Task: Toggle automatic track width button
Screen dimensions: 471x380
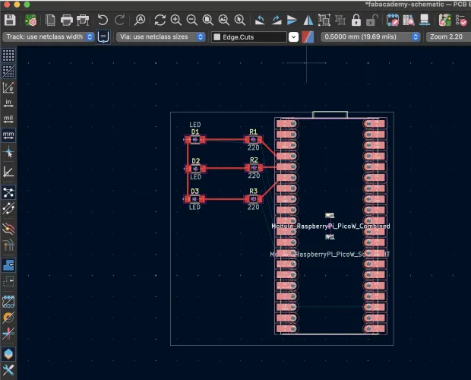Action: [x=103, y=37]
